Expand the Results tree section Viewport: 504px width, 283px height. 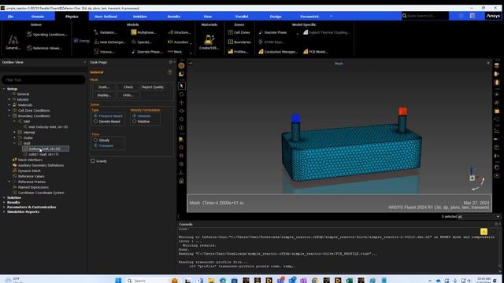pos(4,203)
